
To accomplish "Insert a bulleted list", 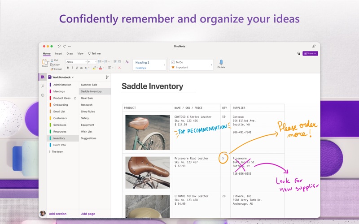I will (100, 62).
